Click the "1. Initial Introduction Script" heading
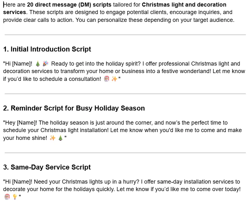The height and width of the screenshot is (202, 248). (47, 49)
